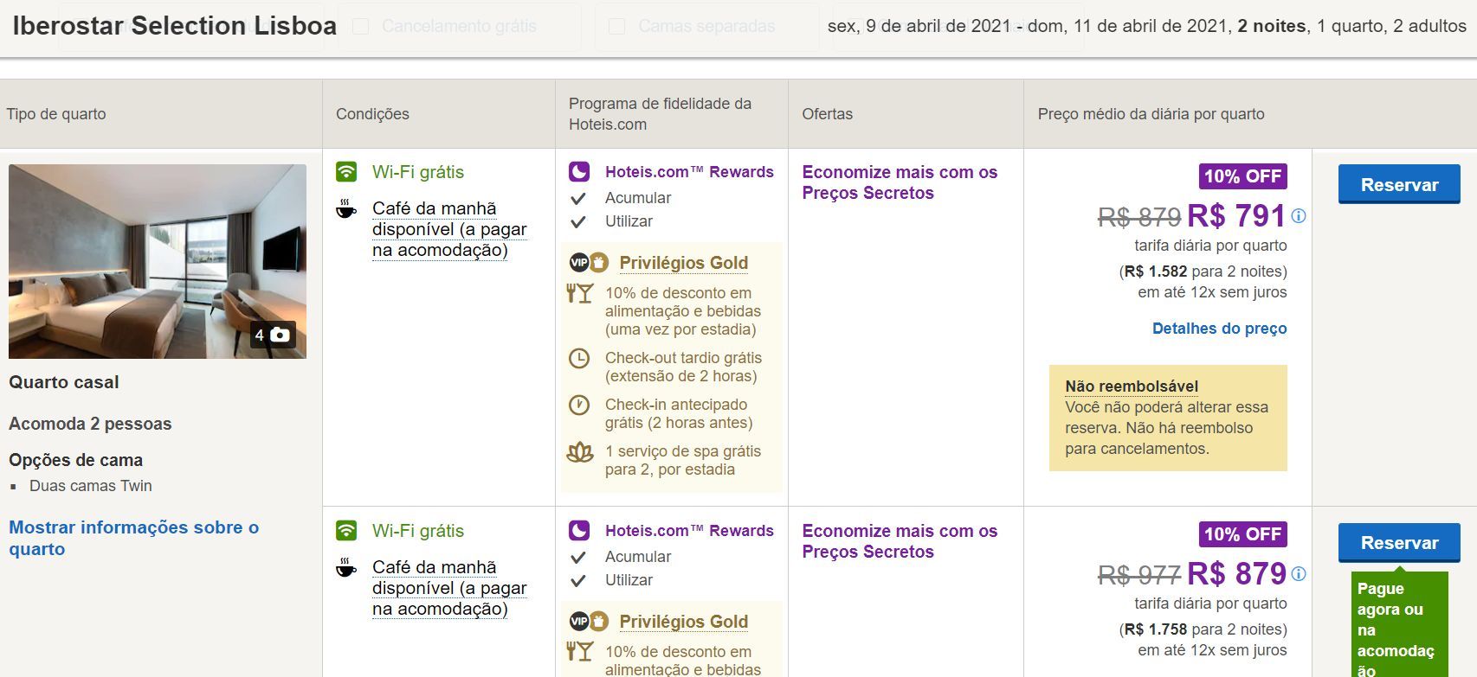This screenshot has width=1477, height=677.
Task: Click the 10% OFF badge on first rate
Action: point(1242,176)
